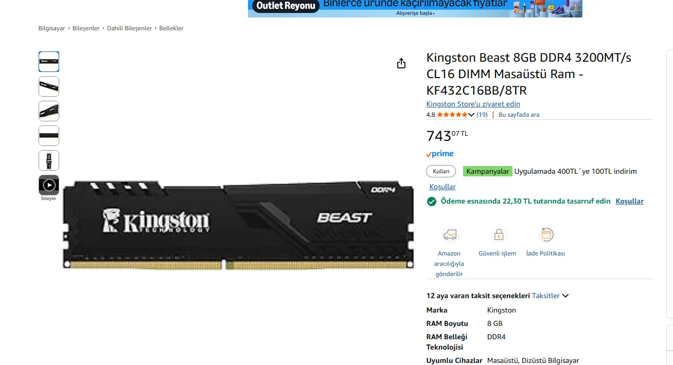Click the Amazon delivery truck icon
The height and width of the screenshot is (365, 673).
click(450, 235)
